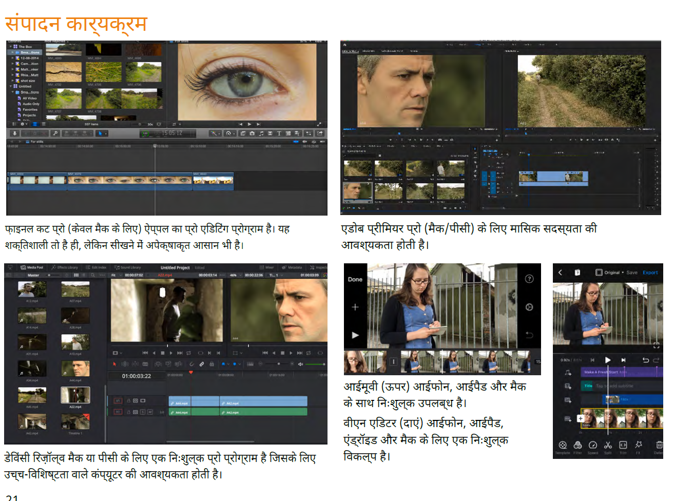Viewport: 674px width, 501px height.
Task: Click the fullscreen arrows in Final Cut Pro viewer
Action: [x=319, y=124]
